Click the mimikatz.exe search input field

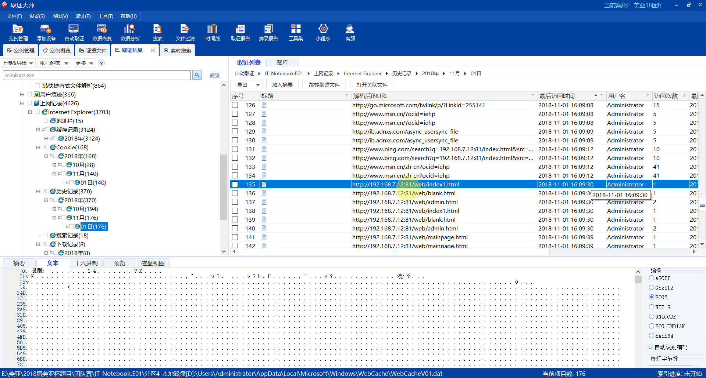tap(97, 75)
